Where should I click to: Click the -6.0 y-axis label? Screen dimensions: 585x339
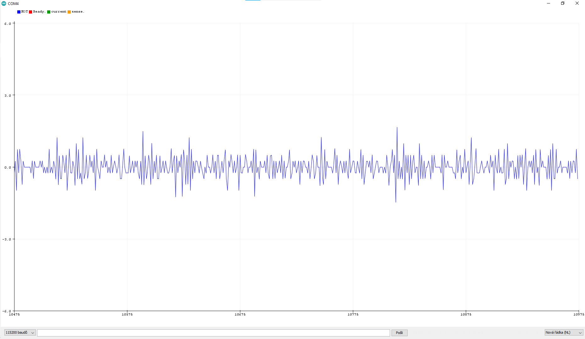tap(7, 311)
